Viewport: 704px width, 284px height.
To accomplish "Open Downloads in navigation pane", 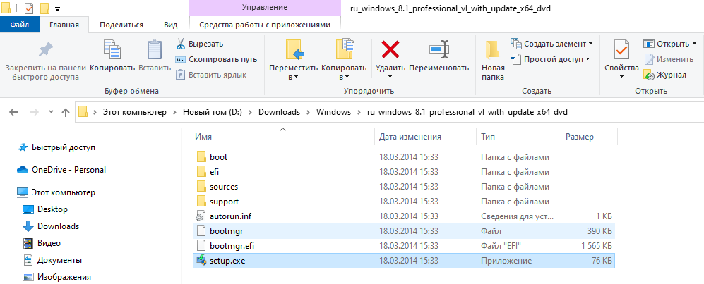I will click(x=51, y=226).
